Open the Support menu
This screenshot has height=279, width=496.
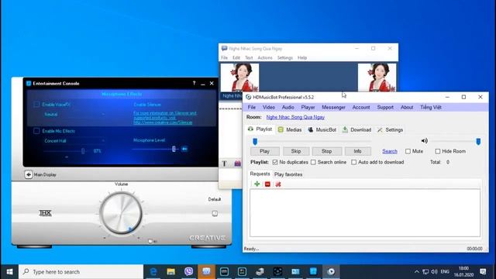(385, 107)
